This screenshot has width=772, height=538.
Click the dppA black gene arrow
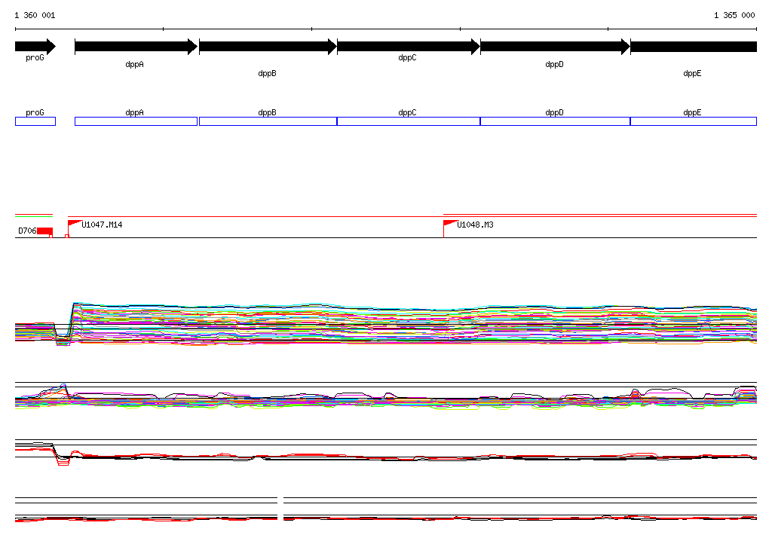[x=136, y=47]
